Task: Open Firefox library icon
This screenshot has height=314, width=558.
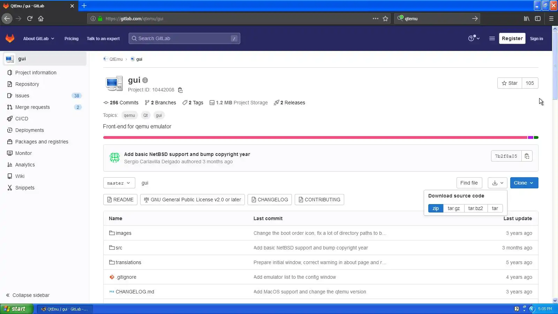Action: point(527,18)
